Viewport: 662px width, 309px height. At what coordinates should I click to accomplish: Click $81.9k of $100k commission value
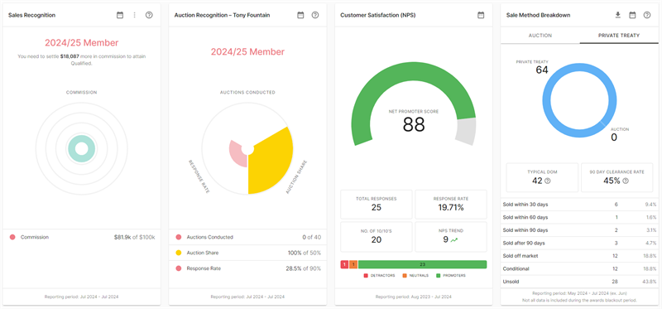point(134,237)
